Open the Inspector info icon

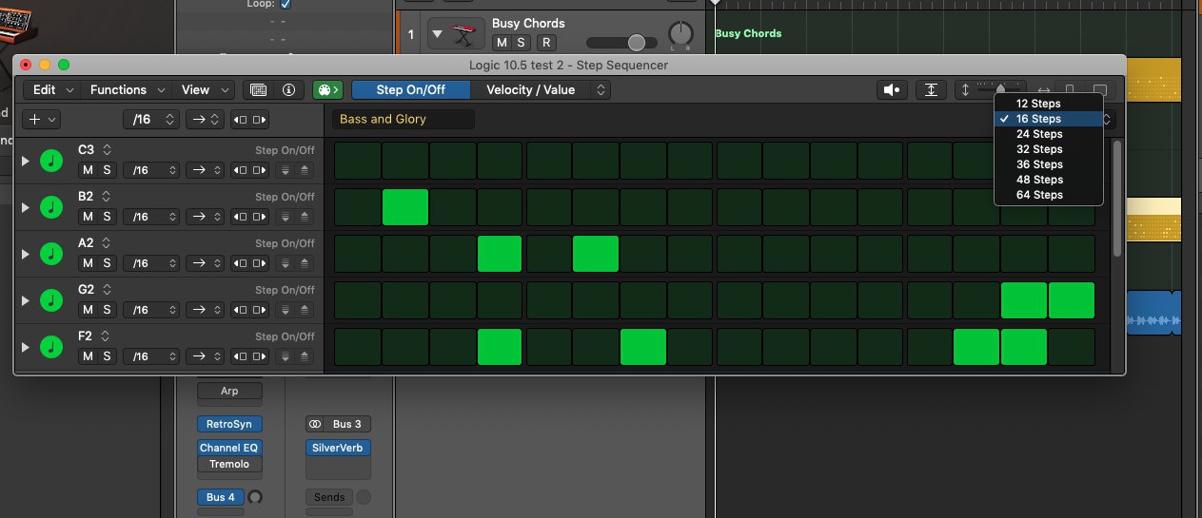(288, 90)
